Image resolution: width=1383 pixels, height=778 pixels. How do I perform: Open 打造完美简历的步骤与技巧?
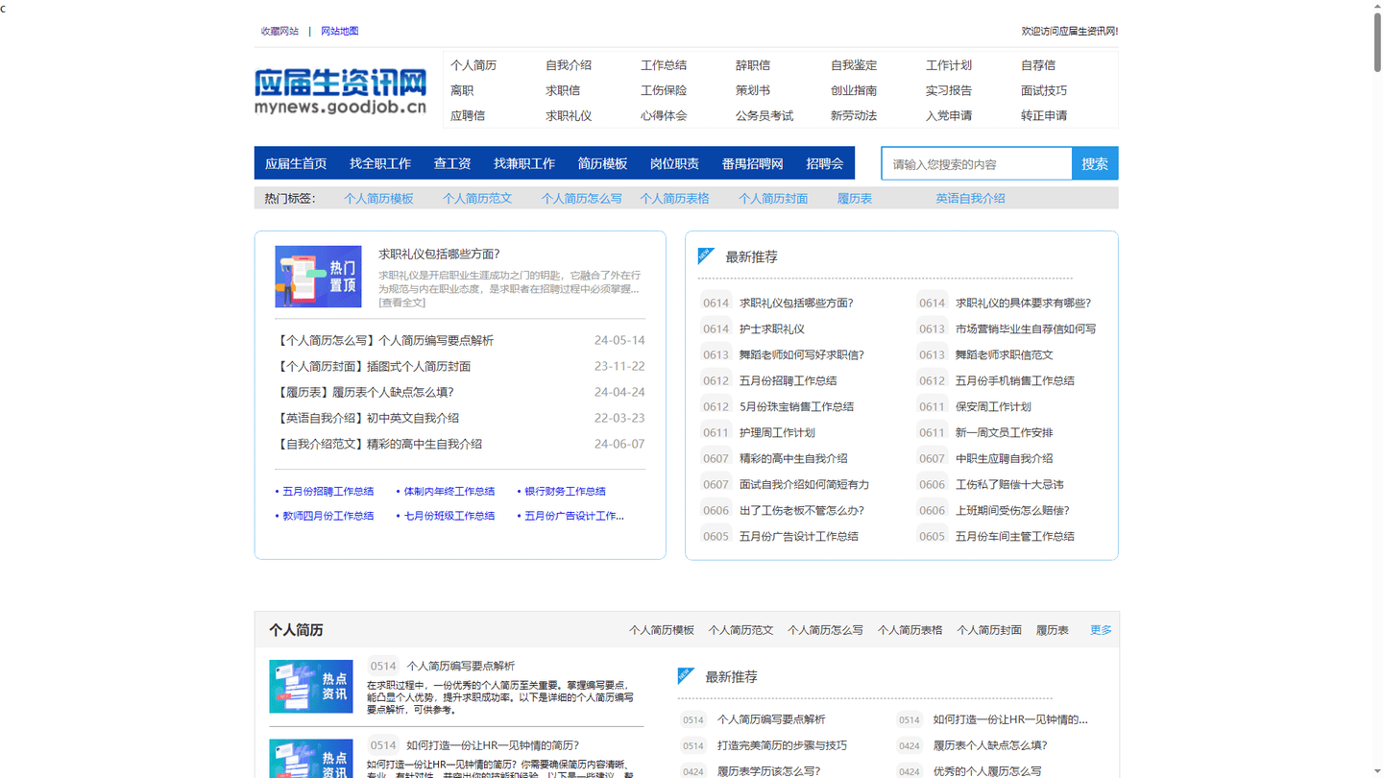tap(782, 744)
